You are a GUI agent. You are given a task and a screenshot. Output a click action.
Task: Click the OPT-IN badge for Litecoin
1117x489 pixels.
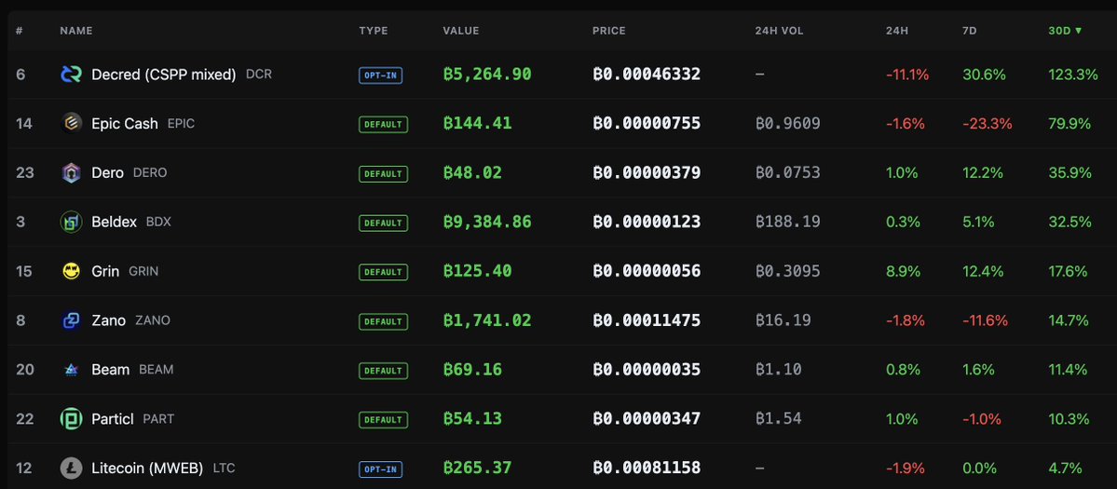[380, 469]
